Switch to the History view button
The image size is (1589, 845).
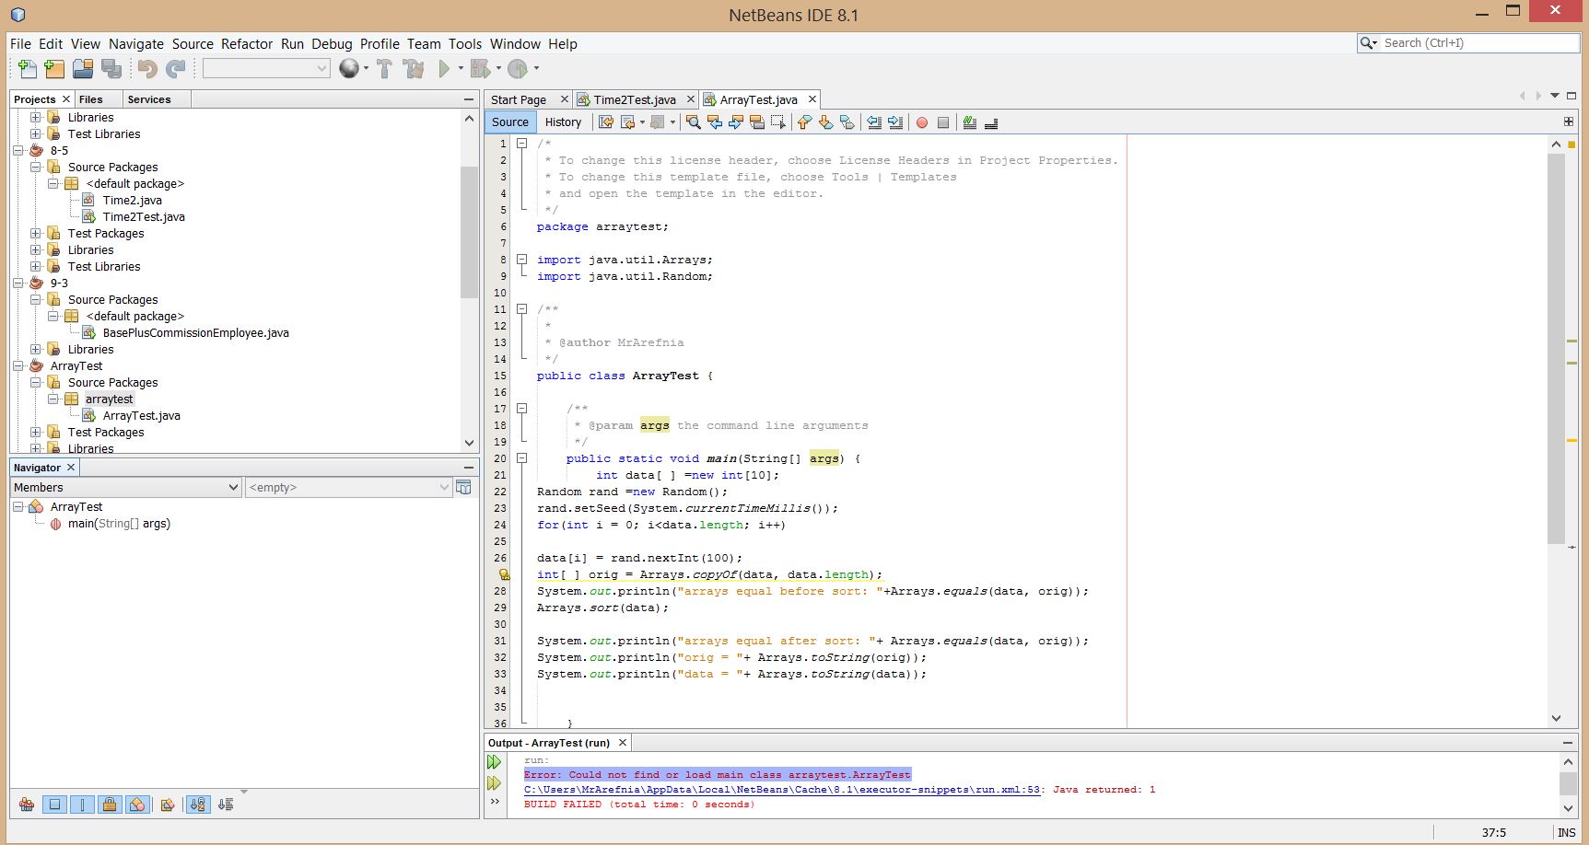coord(563,122)
